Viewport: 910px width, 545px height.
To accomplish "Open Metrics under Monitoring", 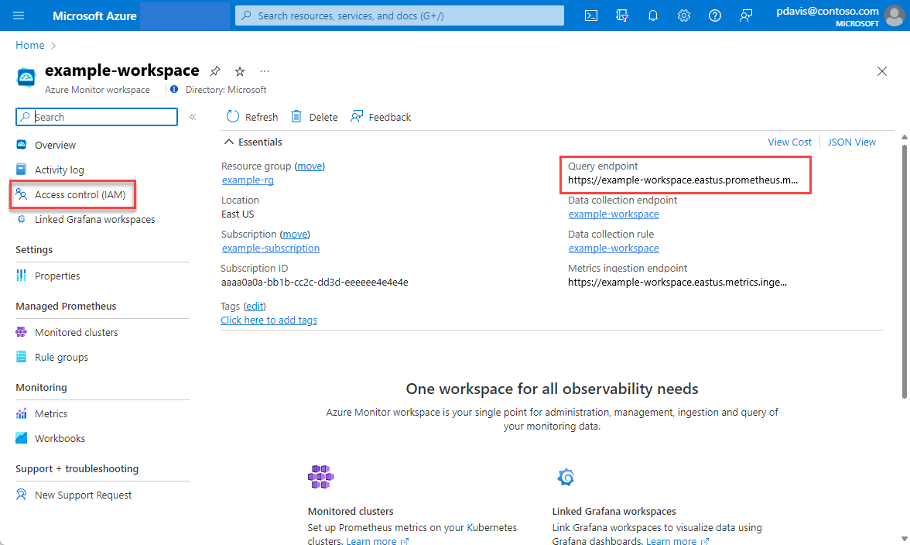I will pos(50,413).
